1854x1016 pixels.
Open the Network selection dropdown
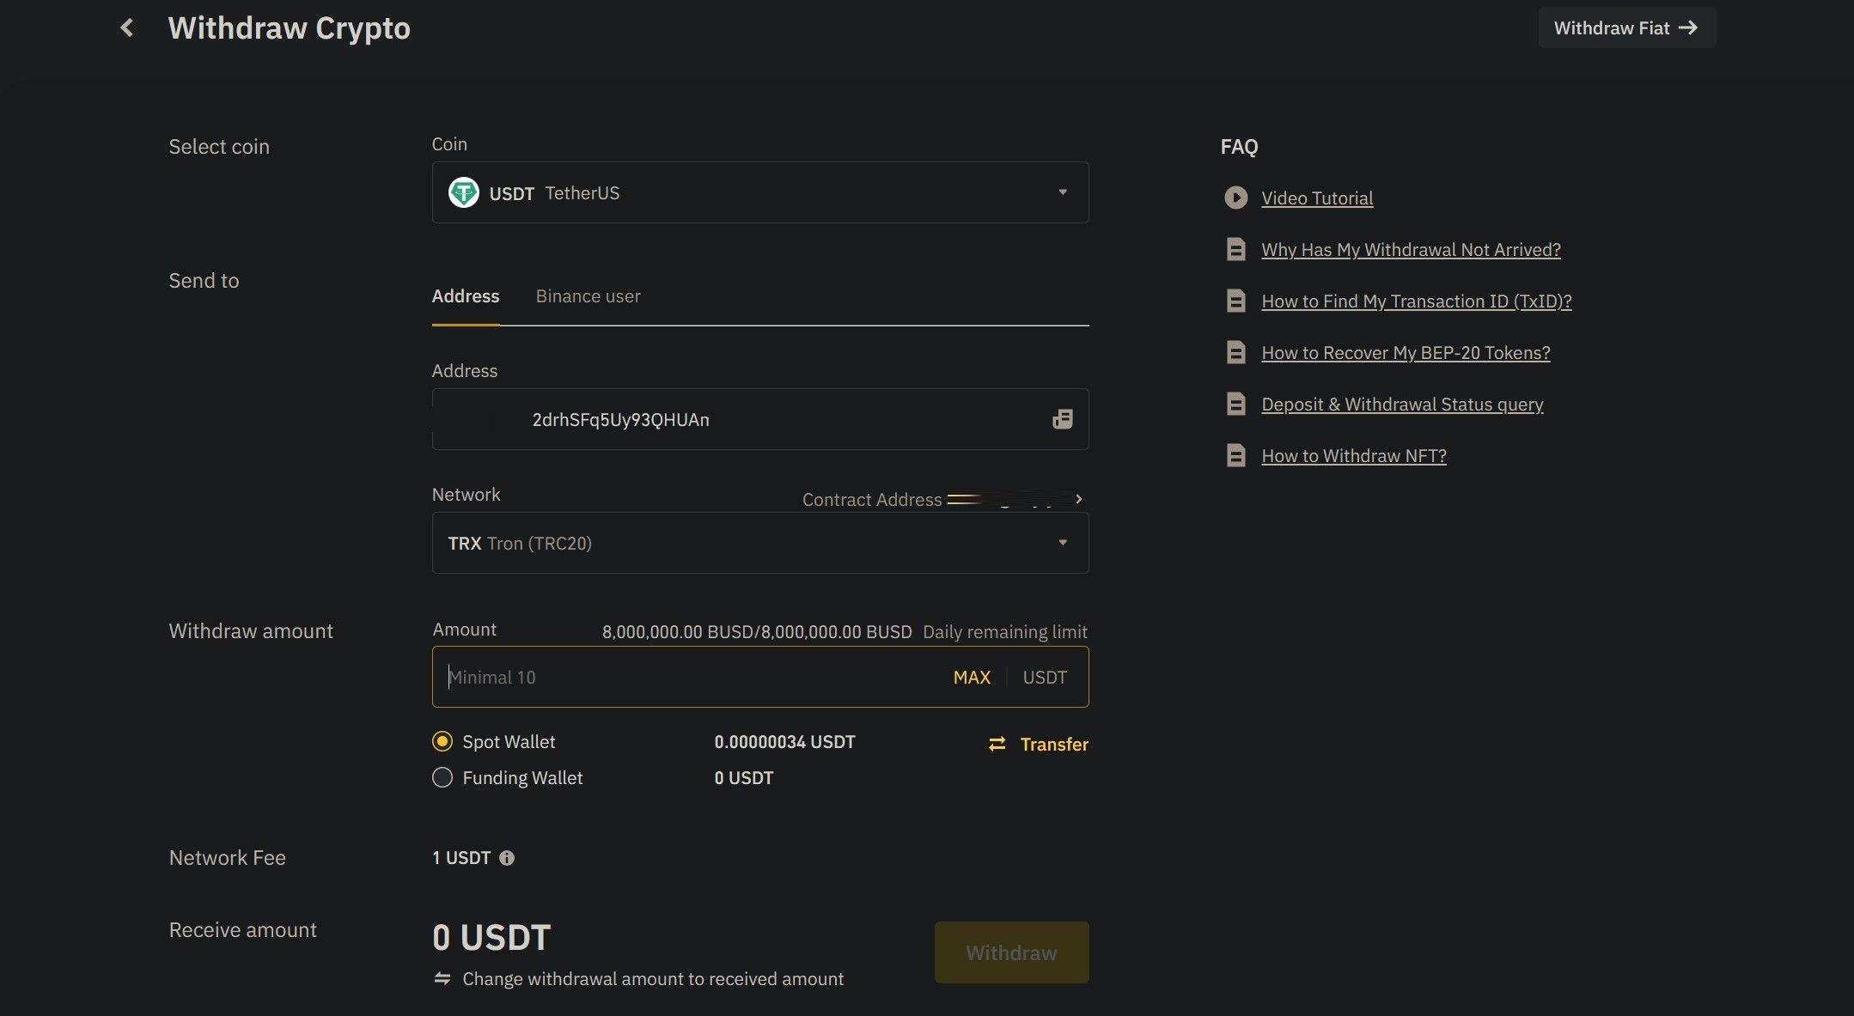pyautogui.click(x=1064, y=543)
